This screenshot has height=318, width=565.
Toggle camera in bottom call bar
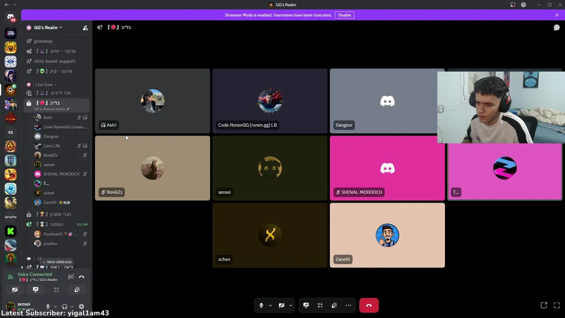[282, 305]
